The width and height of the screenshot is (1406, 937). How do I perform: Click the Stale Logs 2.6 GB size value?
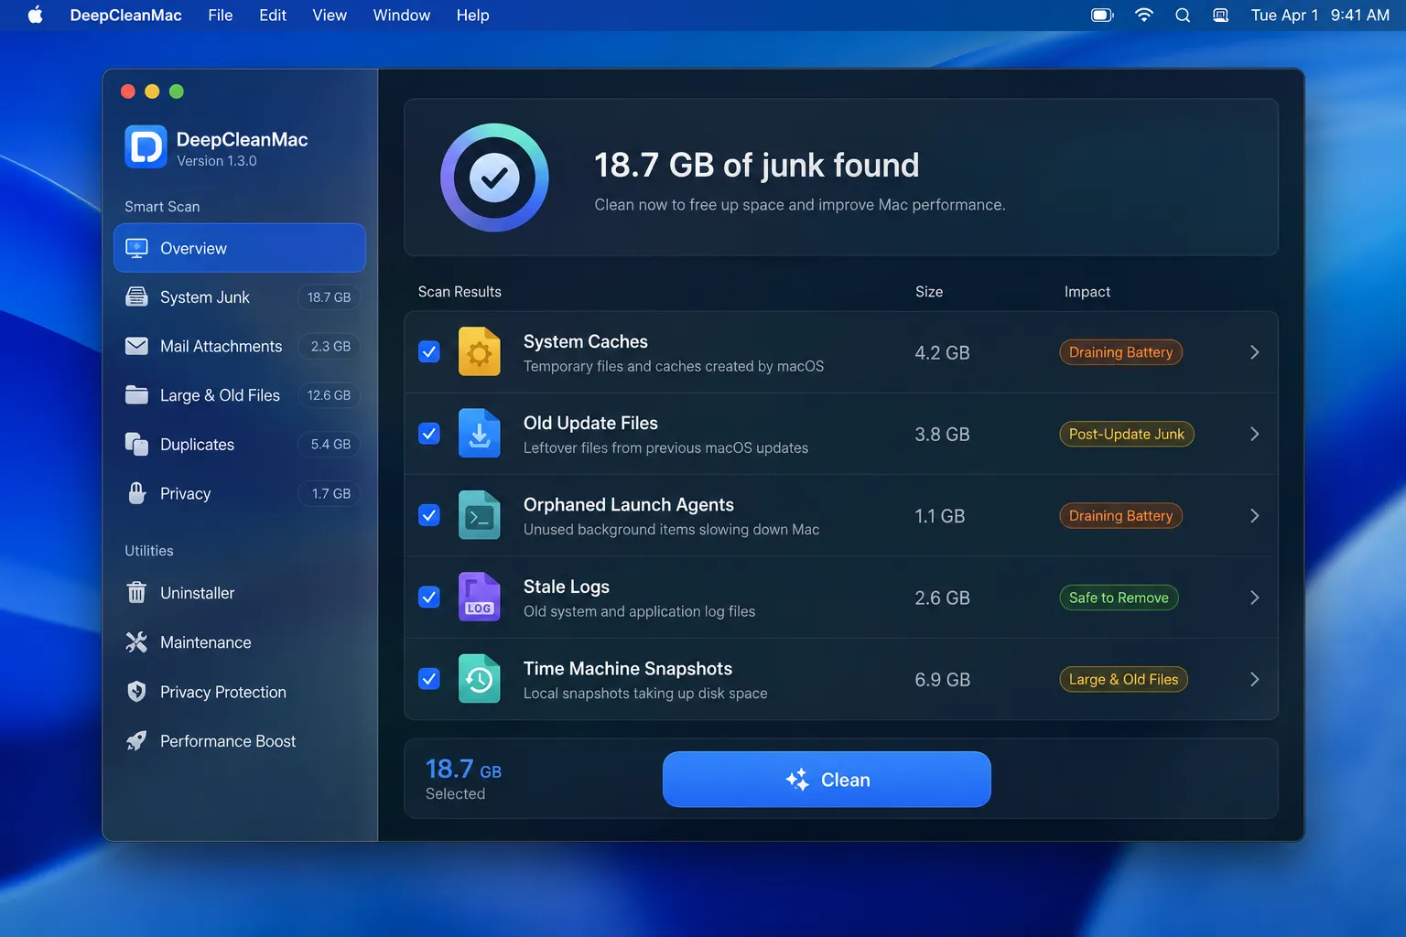coord(942,598)
